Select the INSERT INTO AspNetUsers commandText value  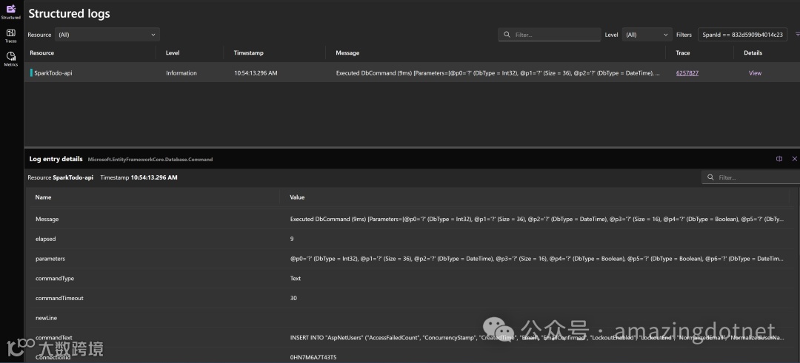click(x=537, y=338)
